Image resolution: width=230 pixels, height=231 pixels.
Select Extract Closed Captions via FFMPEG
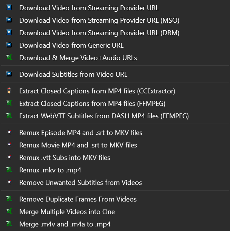point(92,103)
